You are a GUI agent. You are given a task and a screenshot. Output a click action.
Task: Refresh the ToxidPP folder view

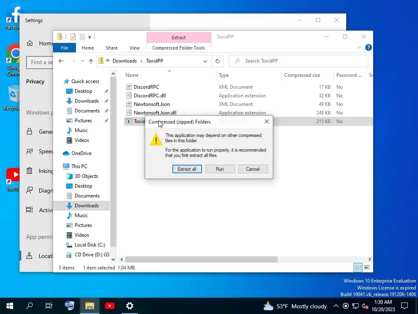tap(218, 61)
